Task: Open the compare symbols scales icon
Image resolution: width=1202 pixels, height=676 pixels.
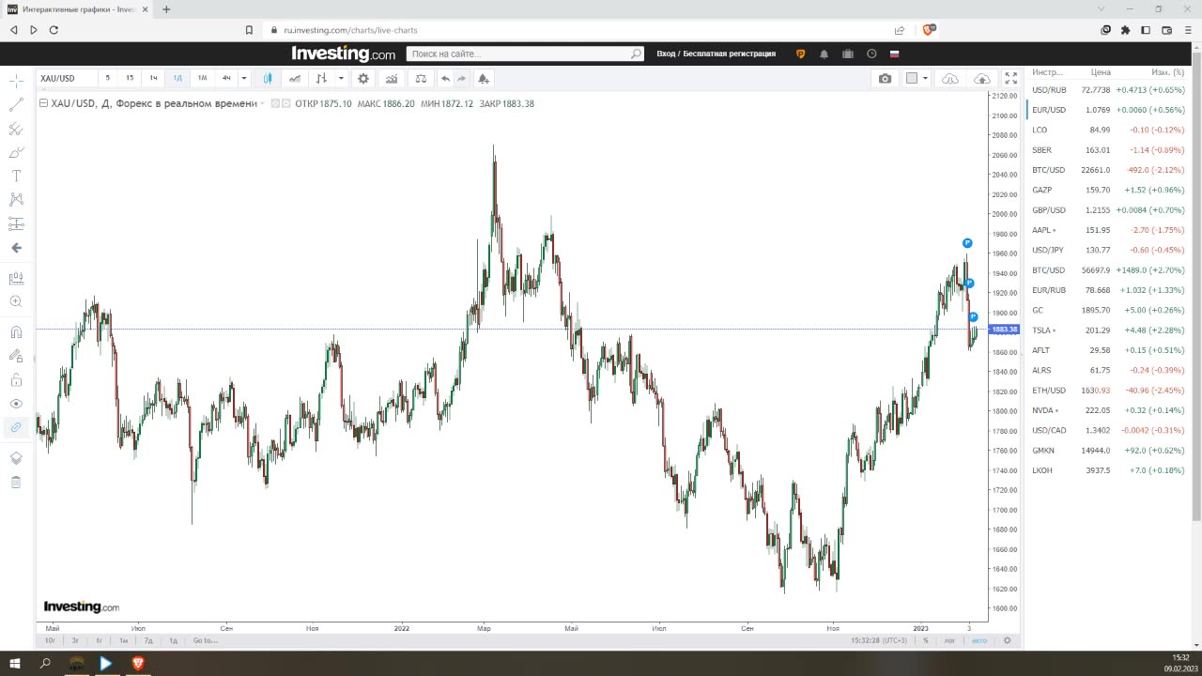Action: (x=421, y=79)
